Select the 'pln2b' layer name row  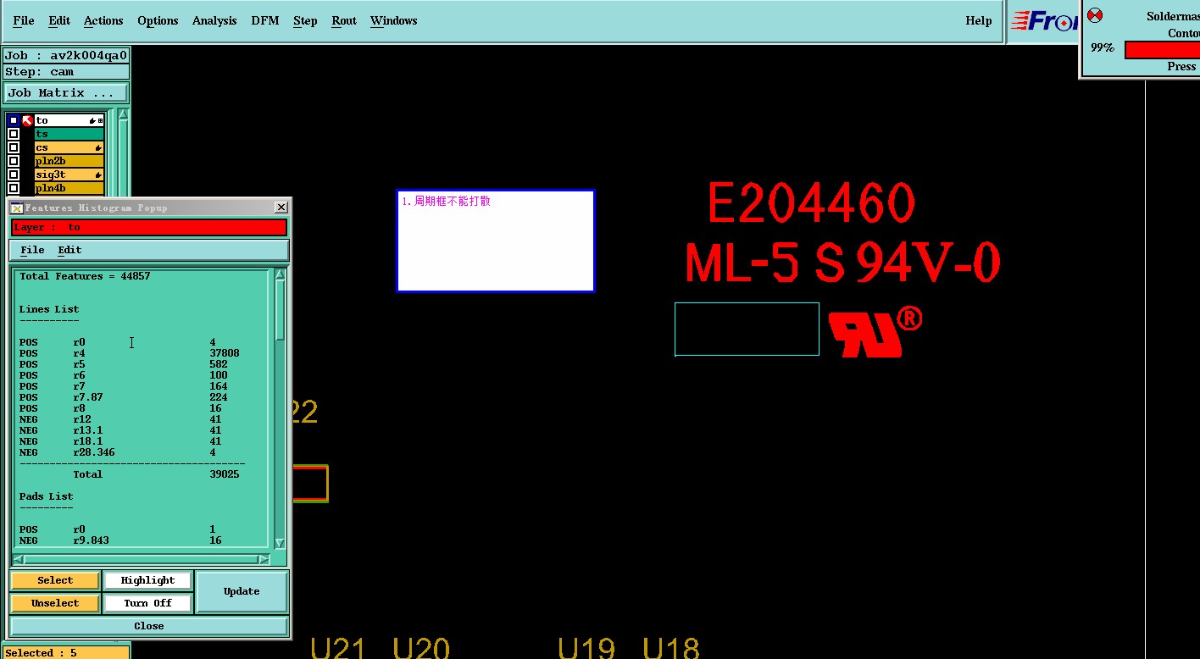pos(69,161)
